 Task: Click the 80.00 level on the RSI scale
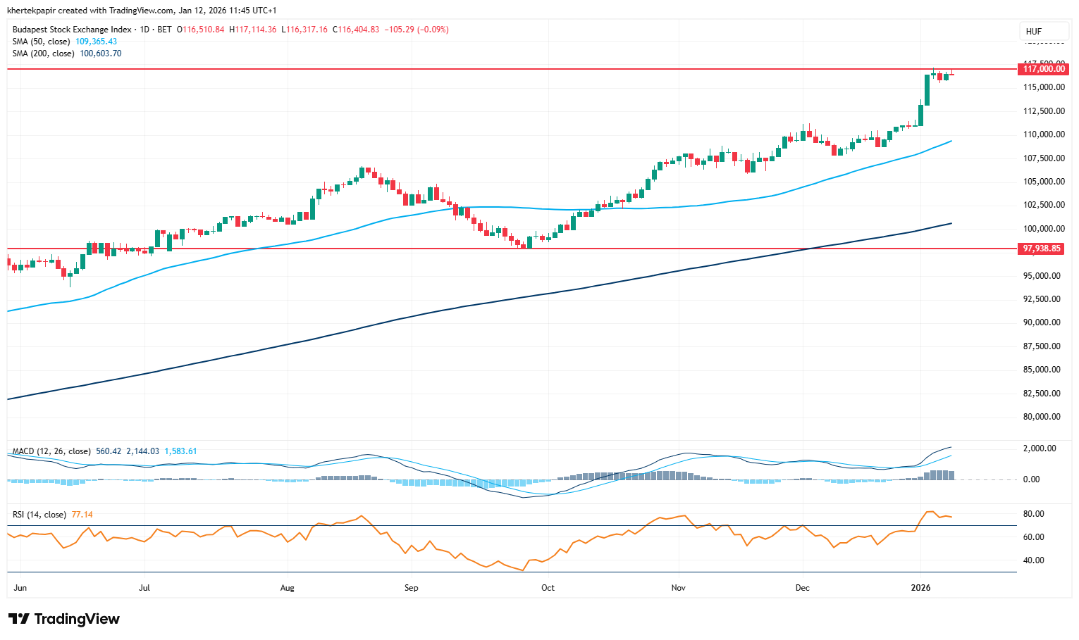point(1034,514)
